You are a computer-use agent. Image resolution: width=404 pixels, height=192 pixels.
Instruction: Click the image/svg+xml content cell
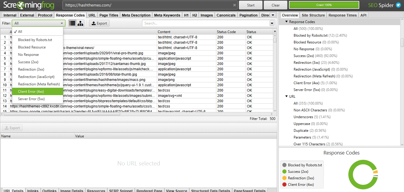pos(186,96)
